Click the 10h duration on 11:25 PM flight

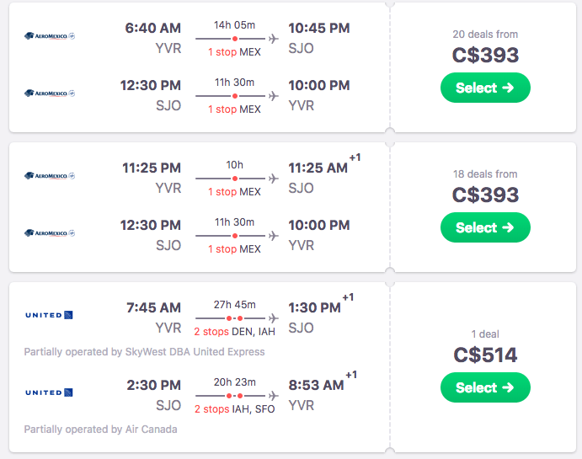click(235, 165)
